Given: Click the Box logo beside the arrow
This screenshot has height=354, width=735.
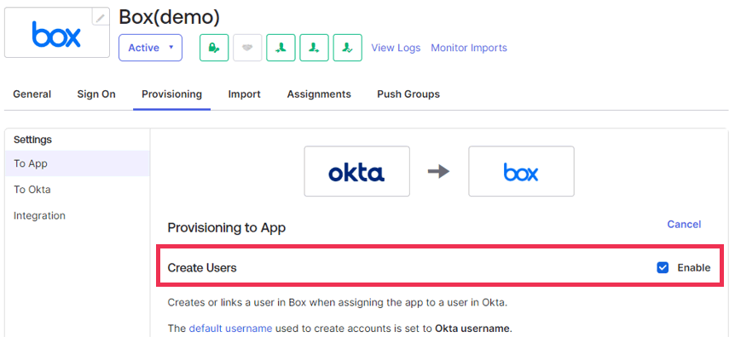Looking at the screenshot, I should point(521,171).
